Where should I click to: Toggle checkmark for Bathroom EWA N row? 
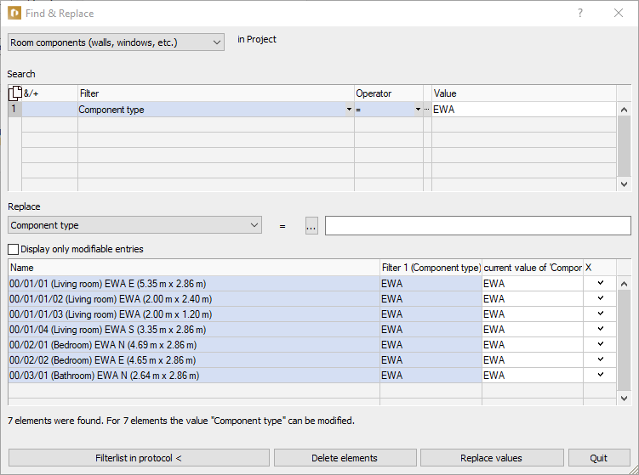click(600, 376)
